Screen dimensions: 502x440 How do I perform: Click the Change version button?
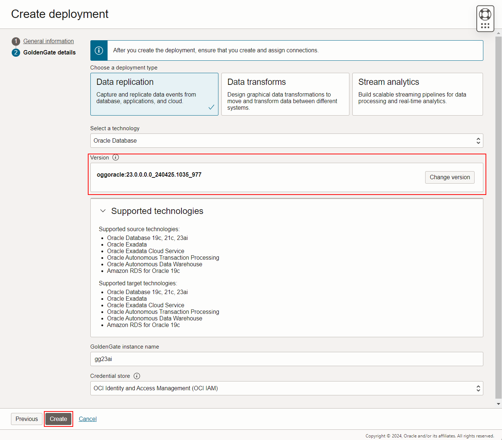tap(450, 177)
